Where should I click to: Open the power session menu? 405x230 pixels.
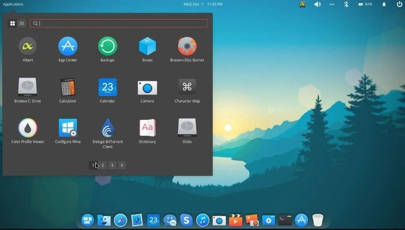click(399, 4)
